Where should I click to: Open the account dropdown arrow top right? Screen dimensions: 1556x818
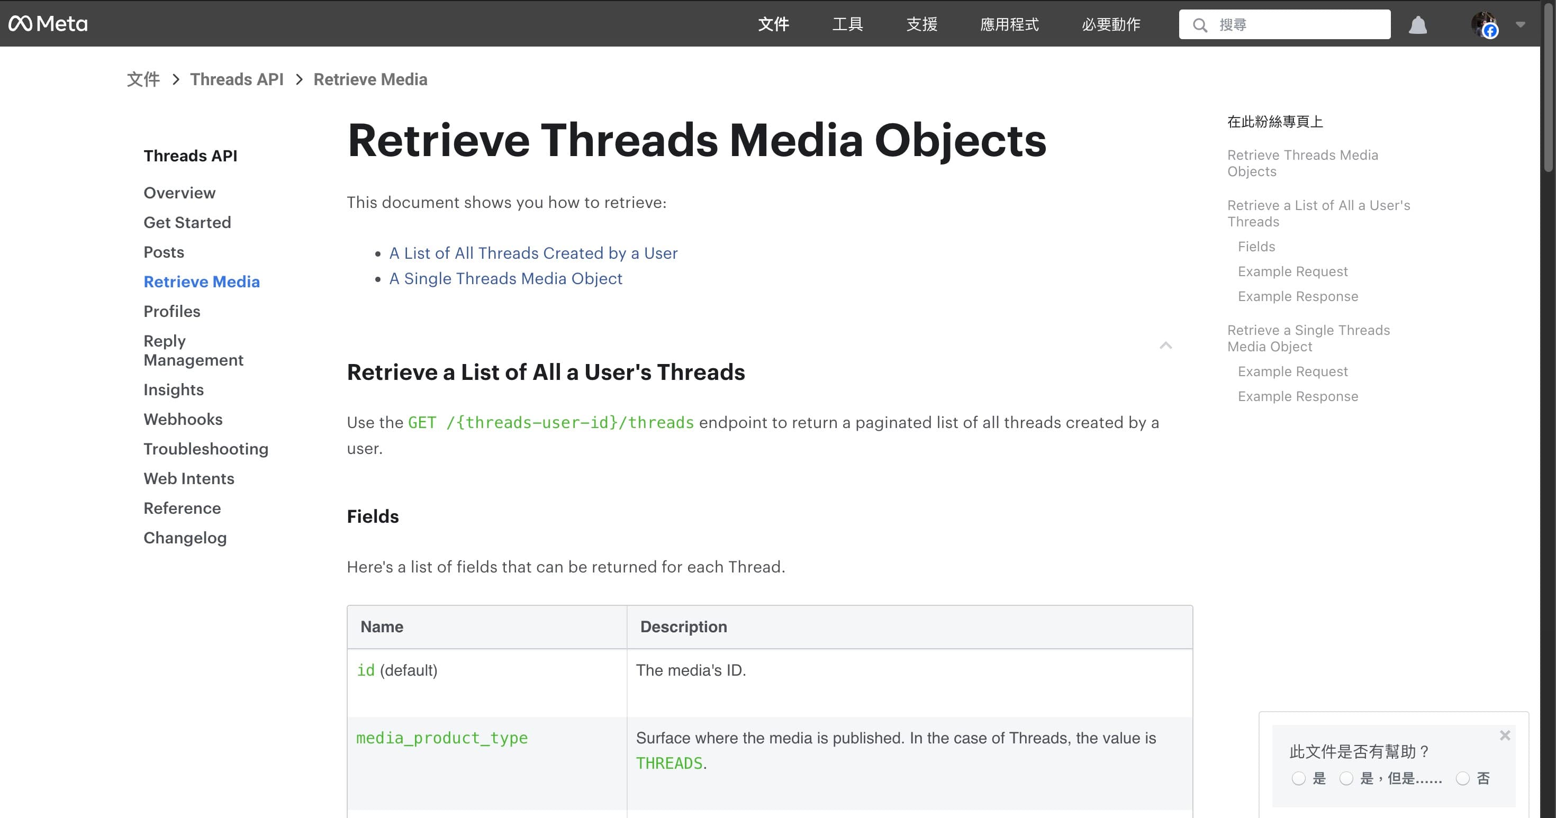pos(1521,25)
